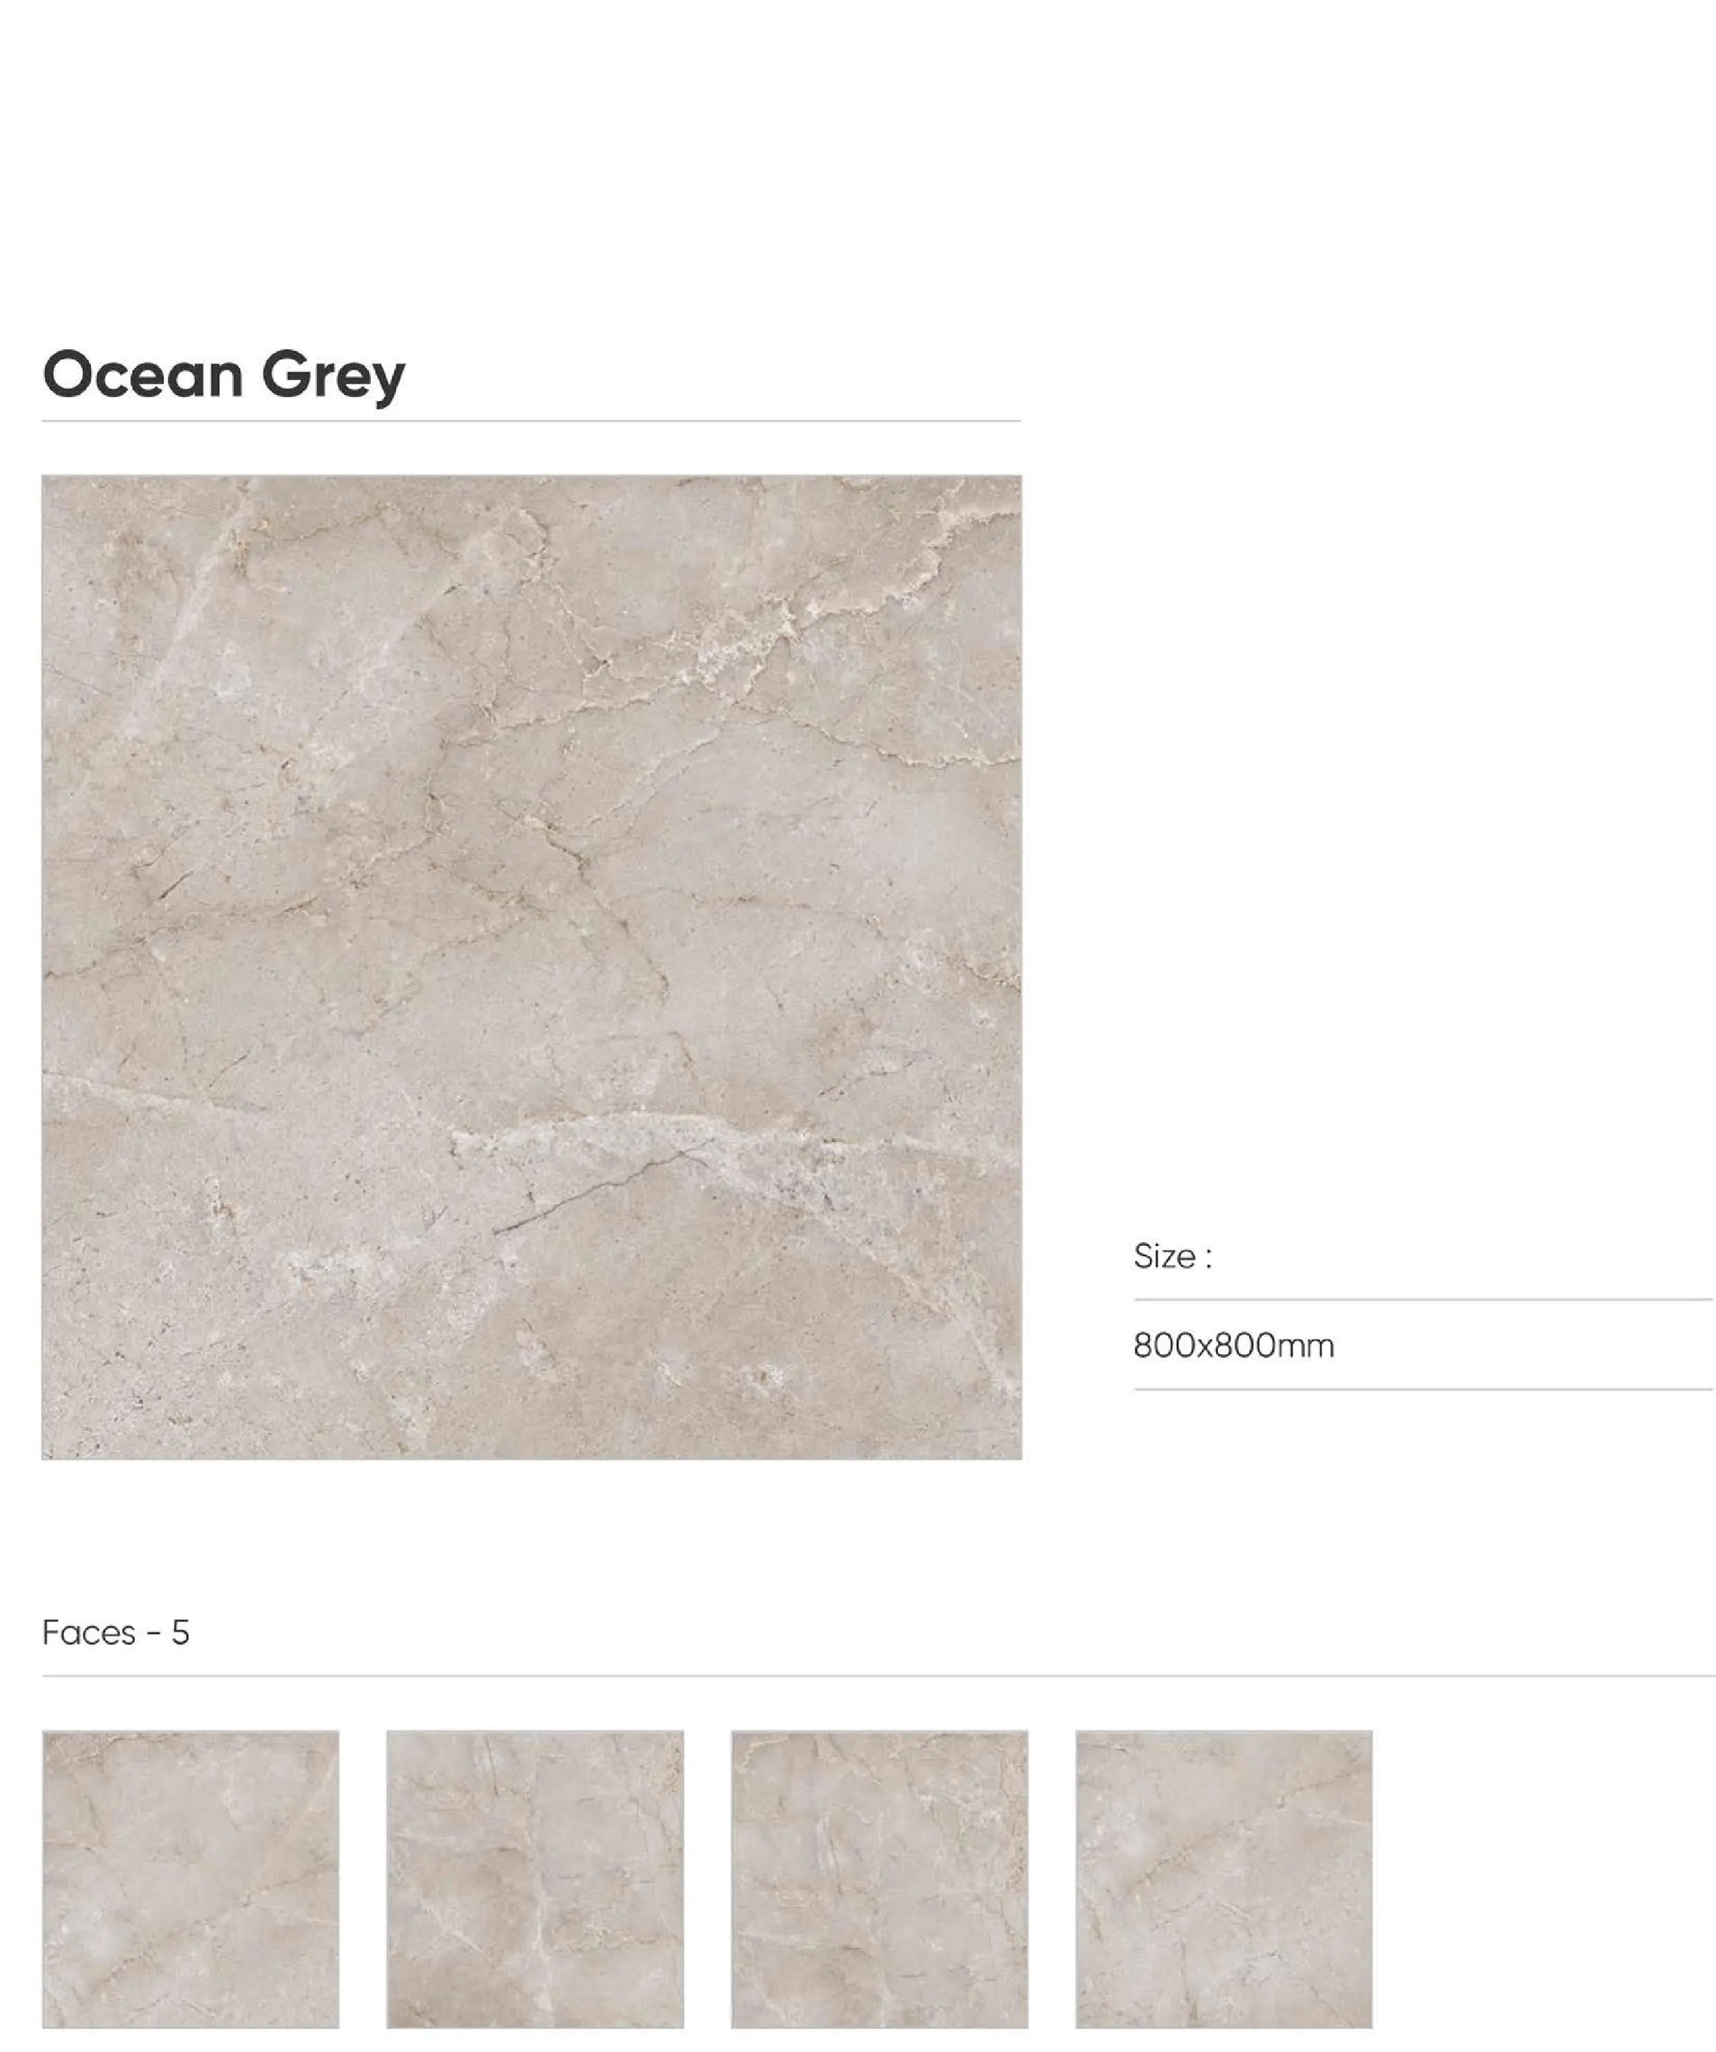
Task: Click the Size : label
Action: coord(1173,1257)
